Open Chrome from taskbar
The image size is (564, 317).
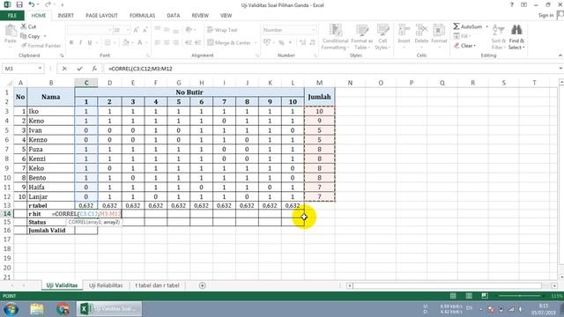(x=63, y=309)
